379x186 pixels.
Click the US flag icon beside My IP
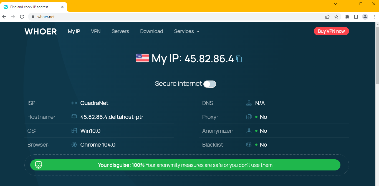142,58
